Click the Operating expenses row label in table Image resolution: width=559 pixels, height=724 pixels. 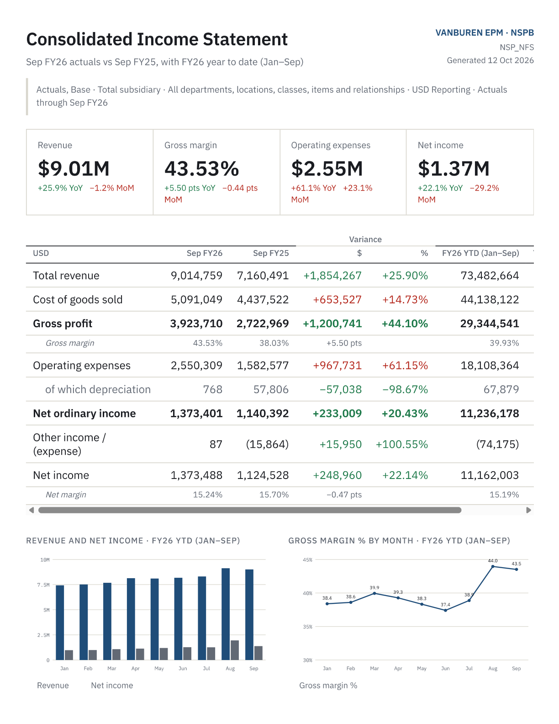coord(82,366)
